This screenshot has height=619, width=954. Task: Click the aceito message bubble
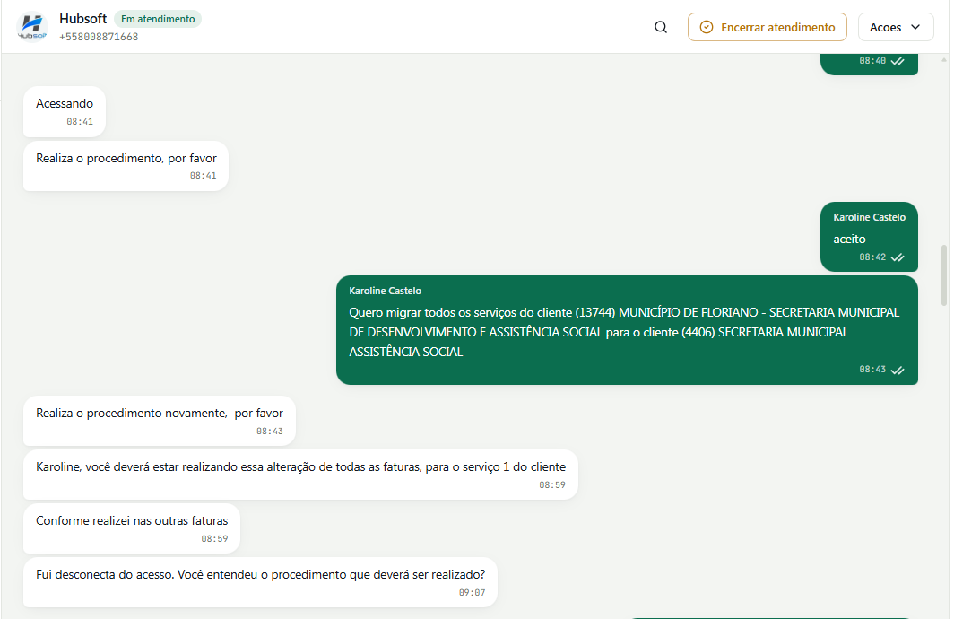[x=869, y=237]
